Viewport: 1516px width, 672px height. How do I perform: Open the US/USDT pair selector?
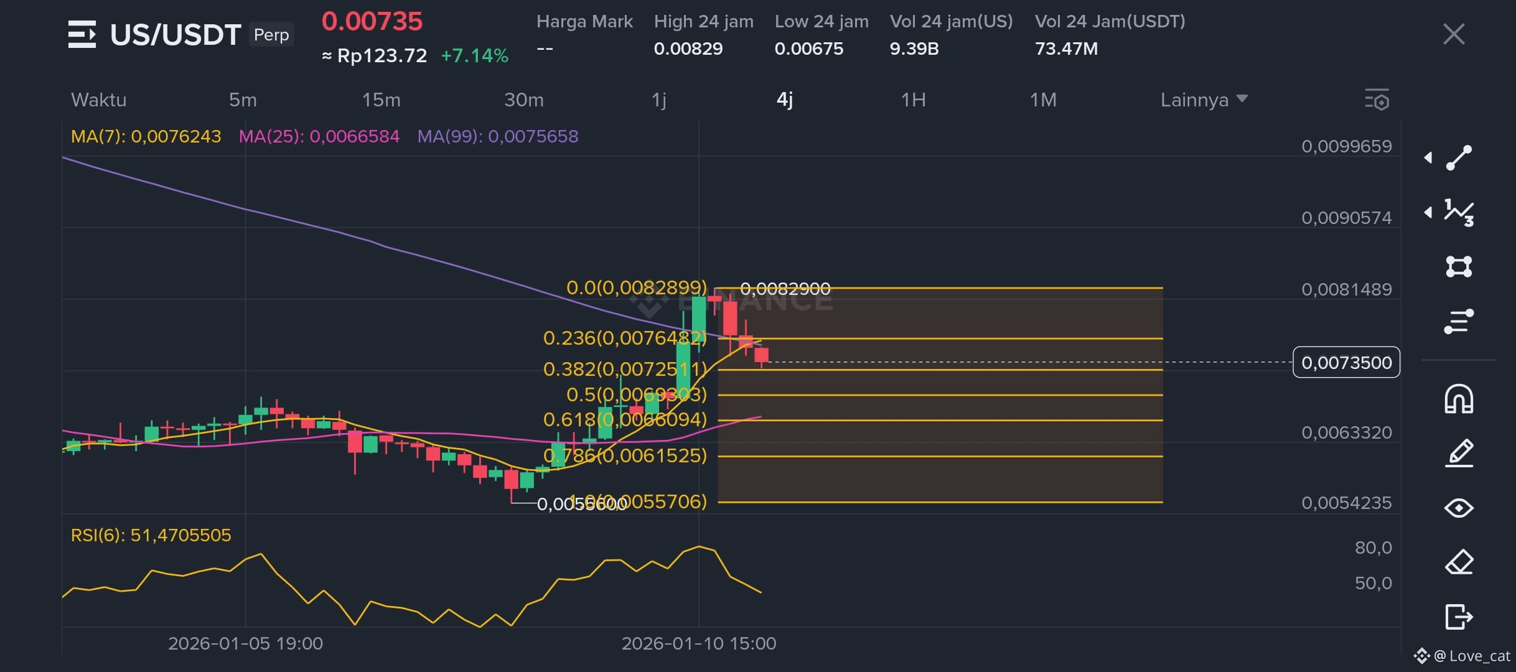[x=175, y=35]
